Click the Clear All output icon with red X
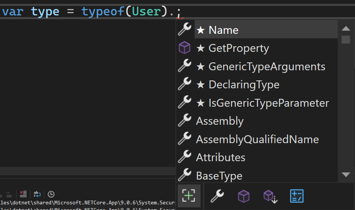Viewport: 355px width, 210px height. 23,194
